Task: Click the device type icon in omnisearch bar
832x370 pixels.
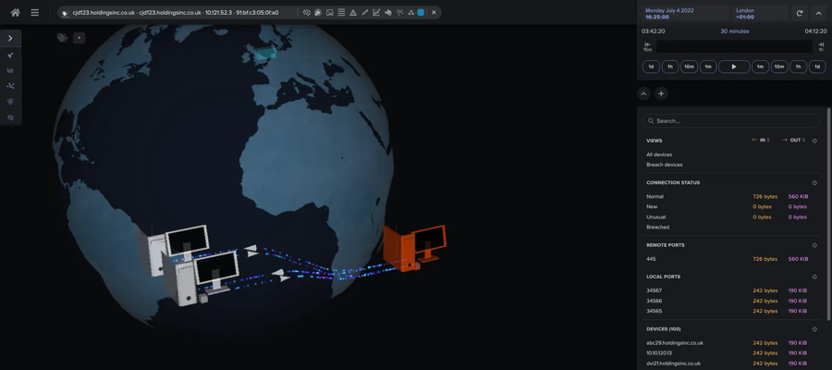Action: point(66,13)
